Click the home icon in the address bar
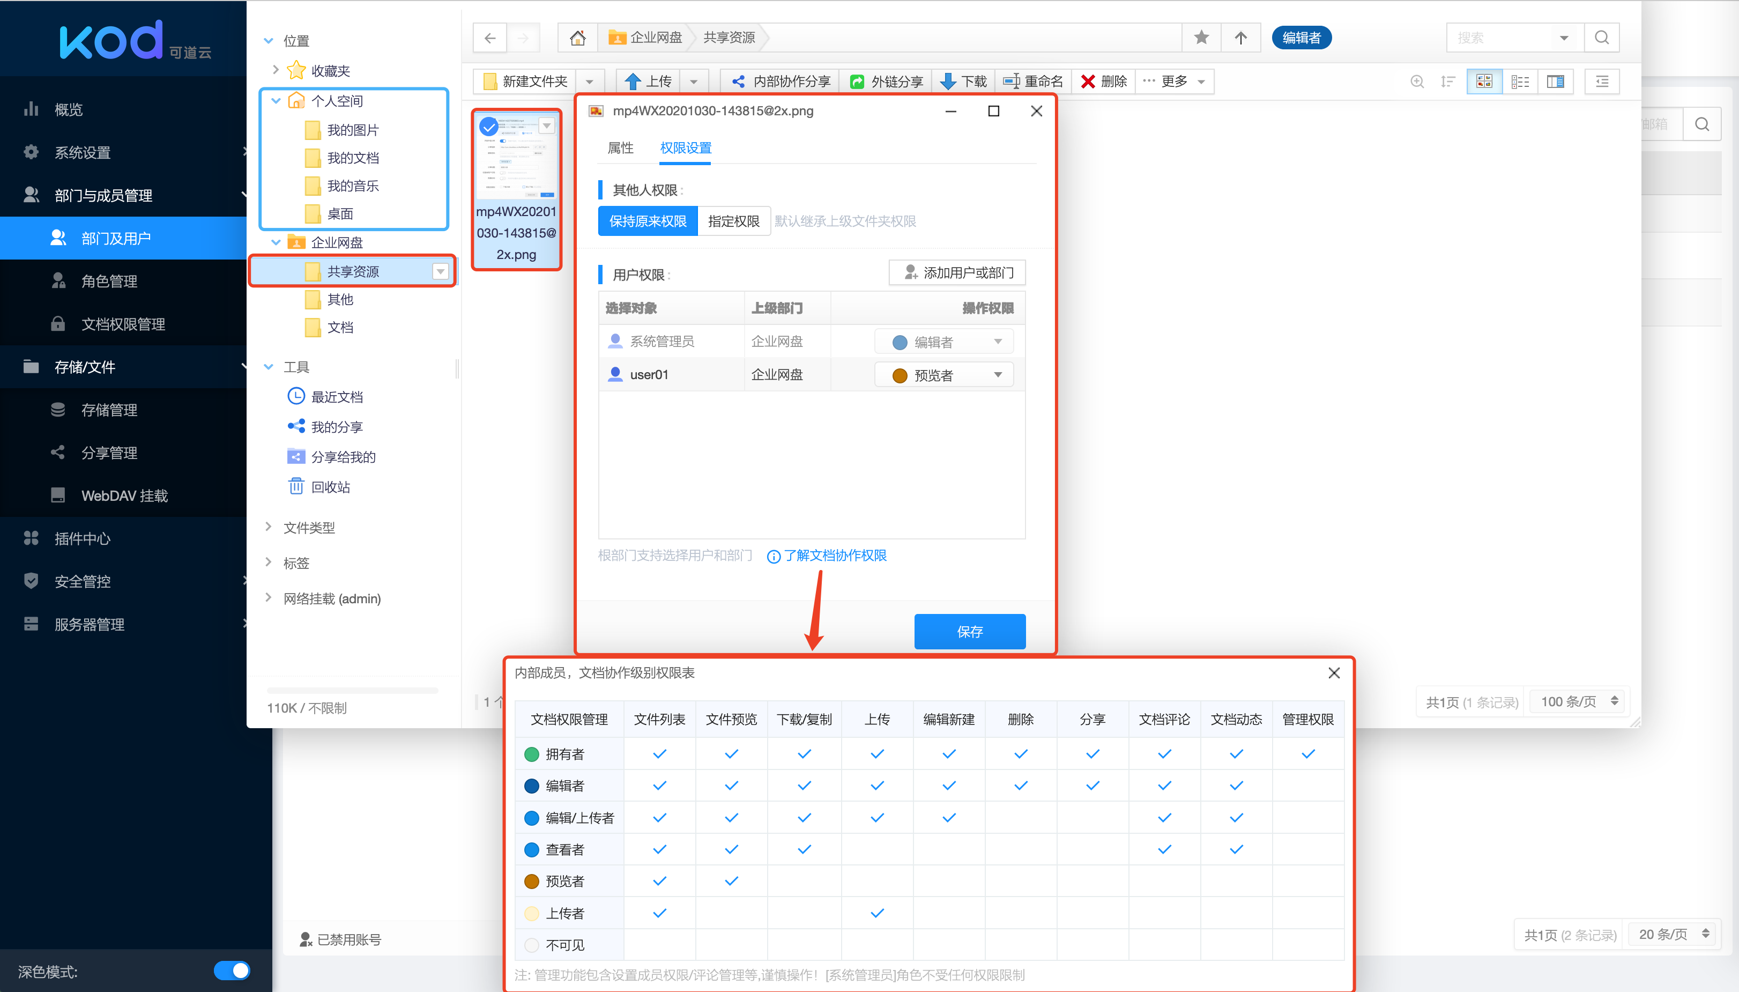This screenshot has width=1739, height=992. click(x=577, y=38)
